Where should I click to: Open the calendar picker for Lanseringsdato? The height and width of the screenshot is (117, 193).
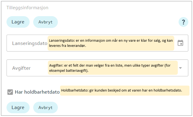180,43
